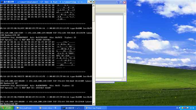Image resolution: width=196 pixels, height=110 pixels.
Task: Click packet header line timestamped 18:39:40.985572
Action: (x=46, y=76)
